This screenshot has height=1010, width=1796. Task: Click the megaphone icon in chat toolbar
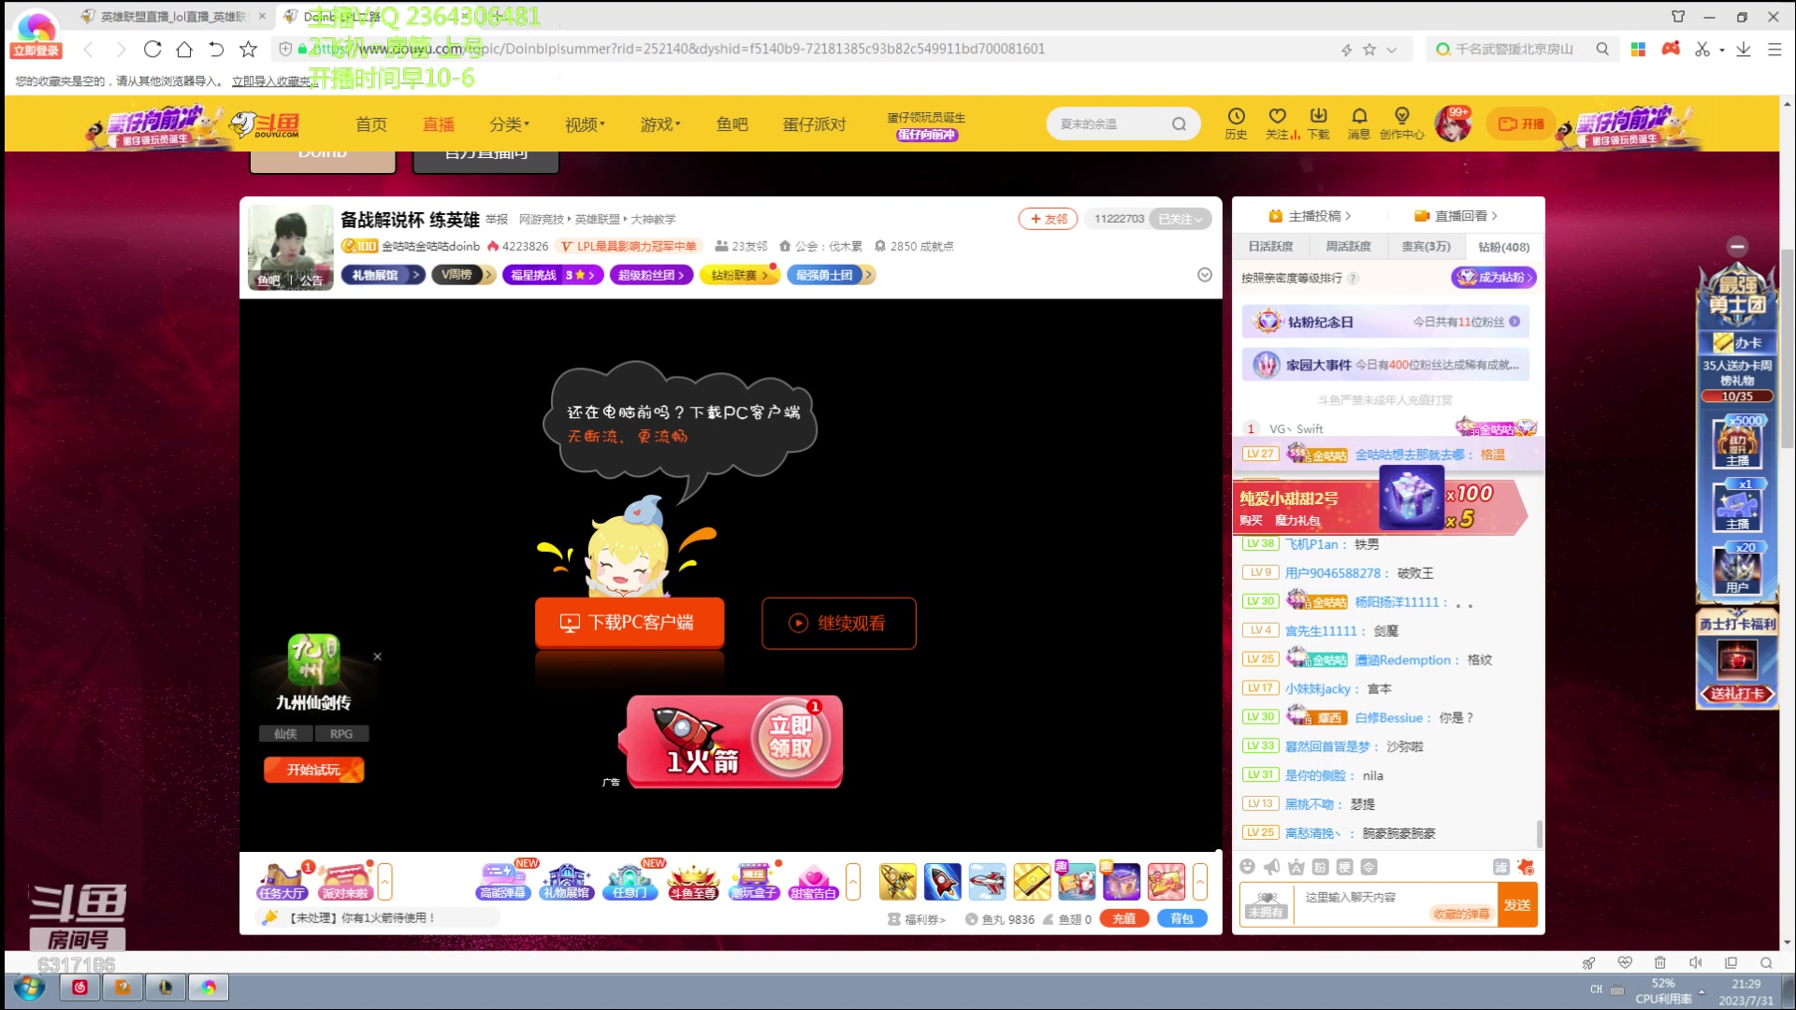coord(1271,867)
